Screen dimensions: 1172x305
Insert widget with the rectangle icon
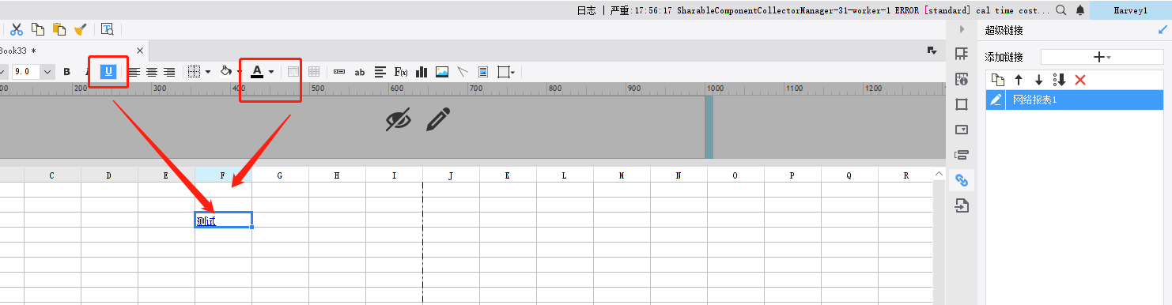coord(339,72)
